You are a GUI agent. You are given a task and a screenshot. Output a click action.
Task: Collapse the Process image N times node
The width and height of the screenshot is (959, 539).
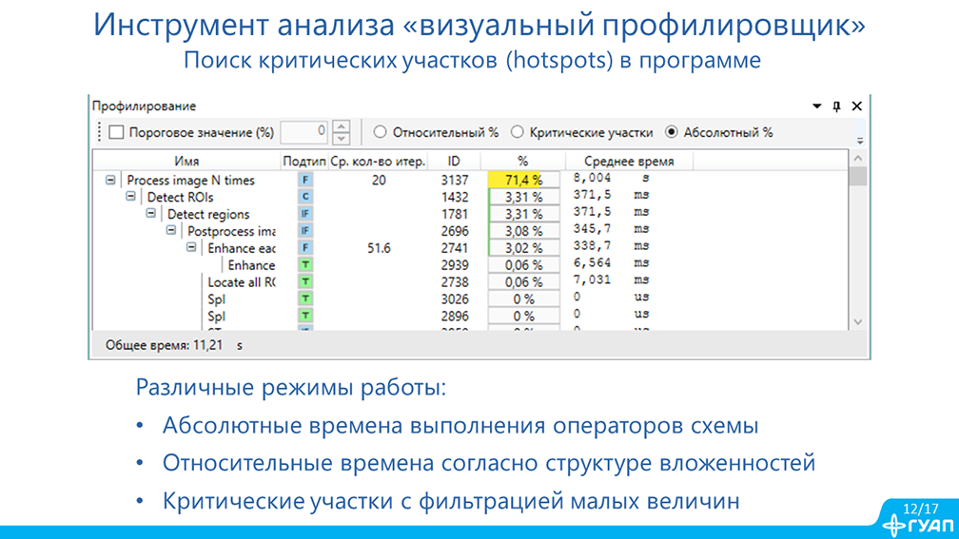pos(111,180)
